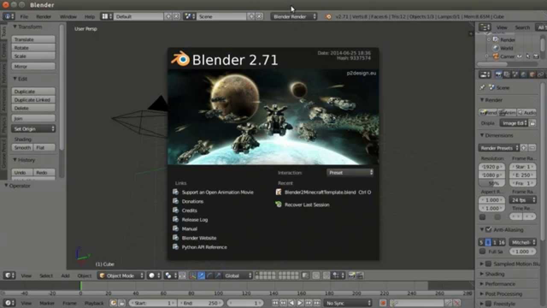This screenshot has width=547, height=308.
Task: Open the Render menu in info header
Action: coord(44,17)
